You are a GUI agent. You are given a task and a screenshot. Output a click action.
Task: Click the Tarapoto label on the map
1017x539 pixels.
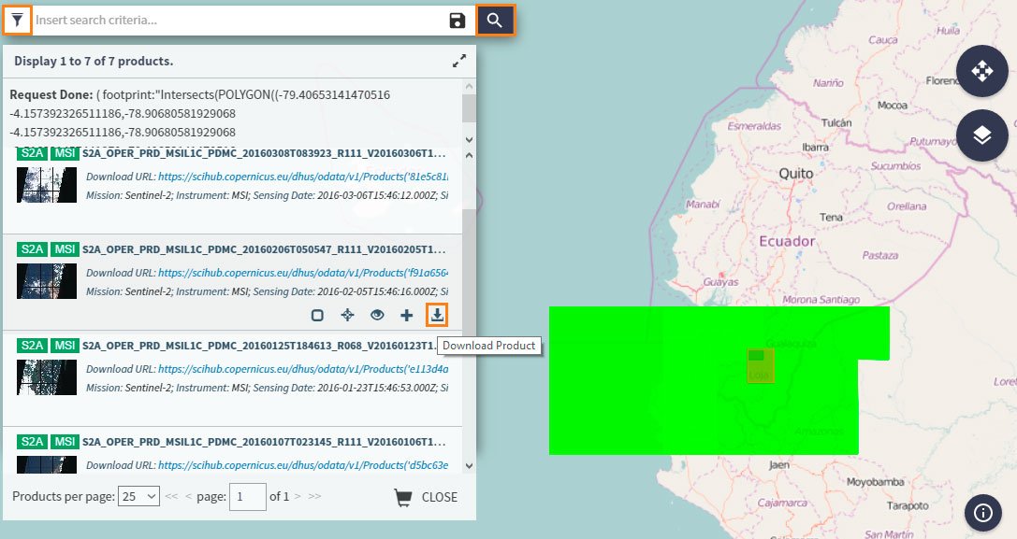[908, 505]
